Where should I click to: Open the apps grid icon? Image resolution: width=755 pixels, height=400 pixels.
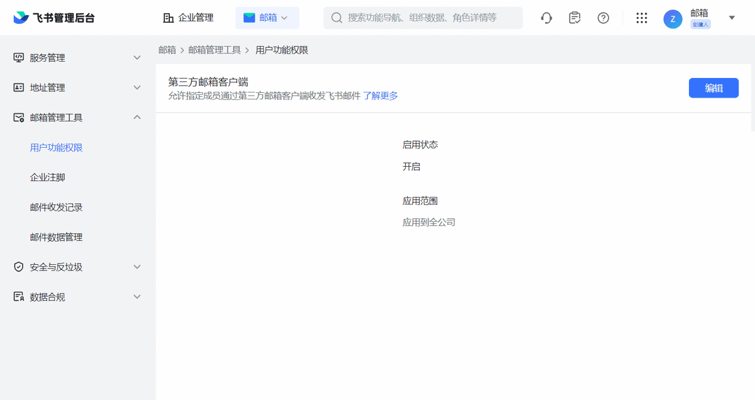(x=642, y=18)
